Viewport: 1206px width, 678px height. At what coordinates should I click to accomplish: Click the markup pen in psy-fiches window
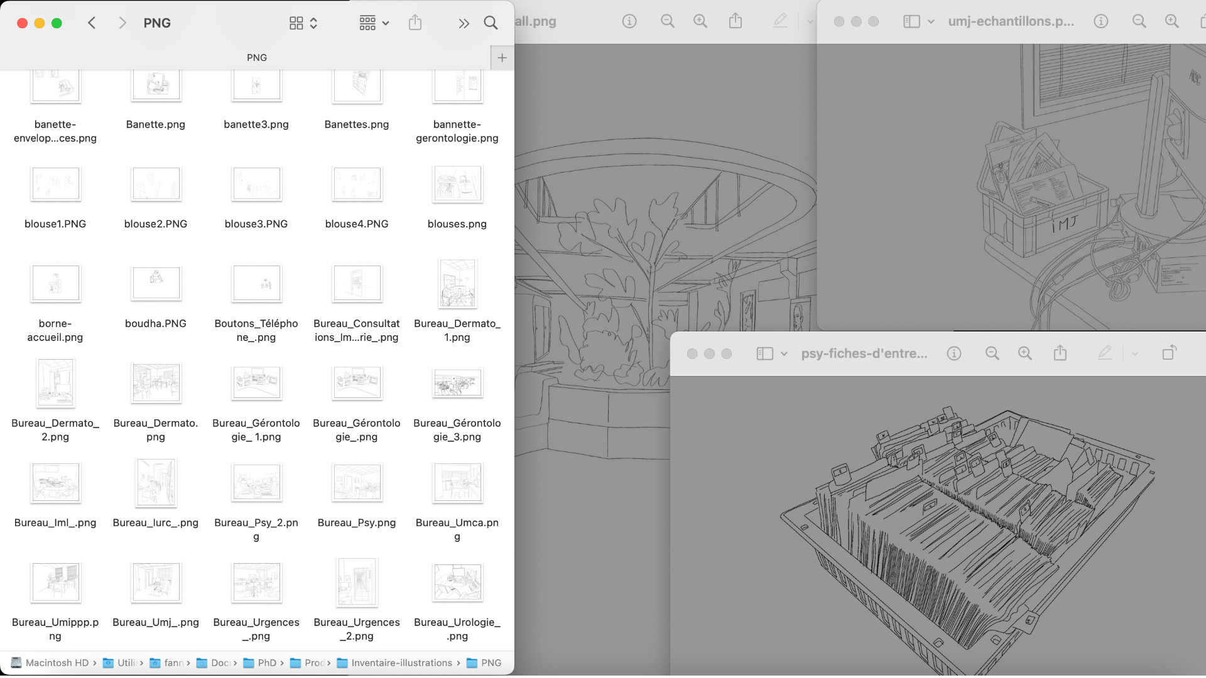1104,353
